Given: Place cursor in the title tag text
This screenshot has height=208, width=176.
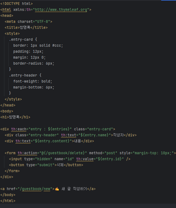Looking at the screenshot, I should [25, 27].
